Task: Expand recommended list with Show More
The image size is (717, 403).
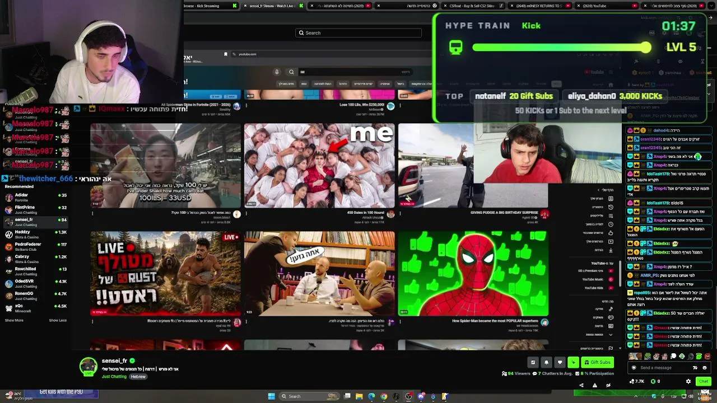Action: point(14,320)
